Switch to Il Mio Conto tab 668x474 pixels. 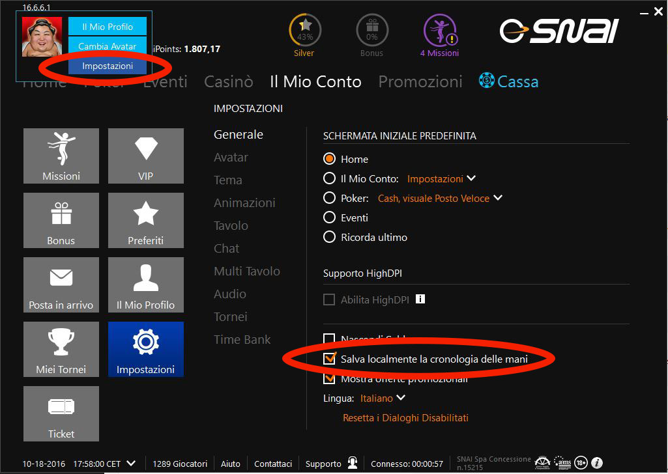[x=315, y=81]
